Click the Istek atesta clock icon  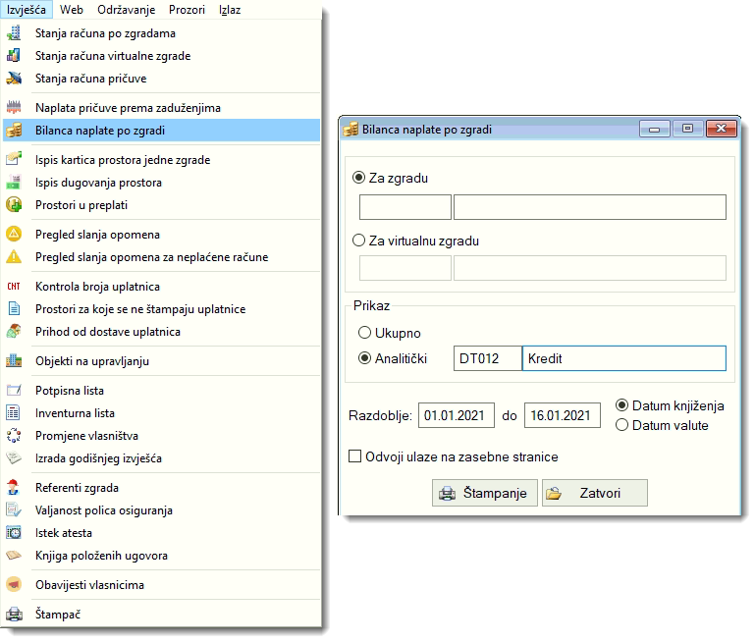tap(14, 533)
